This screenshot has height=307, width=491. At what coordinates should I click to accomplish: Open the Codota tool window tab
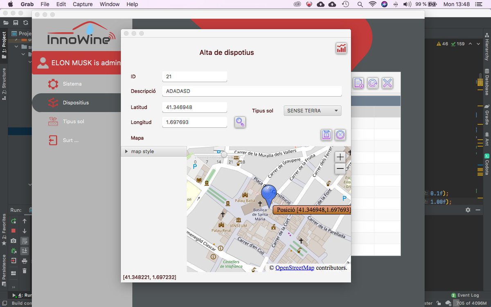pos(487,164)
